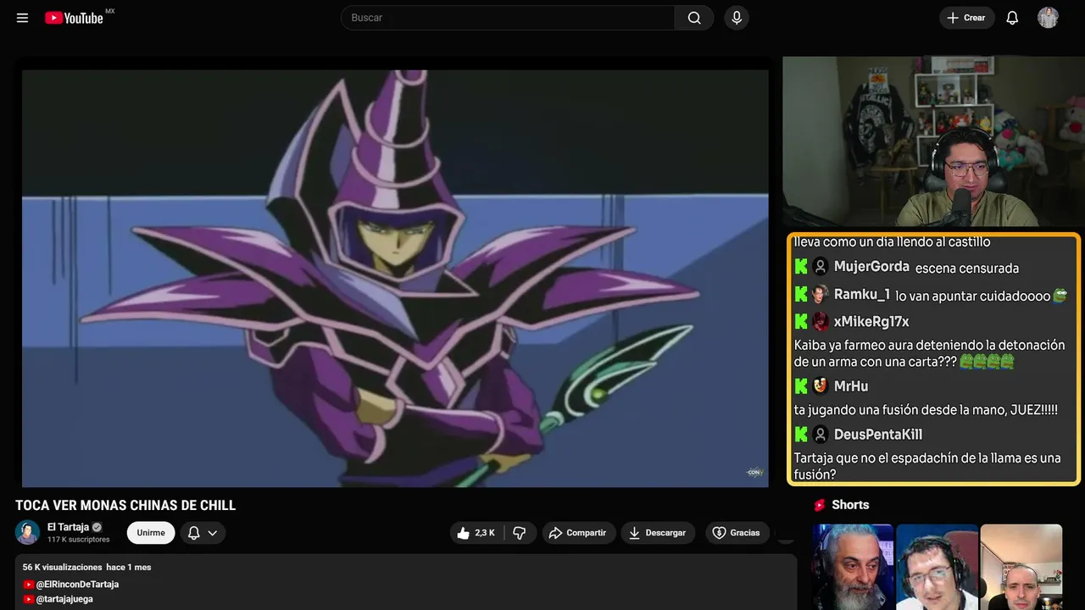Dislike the video with thumbs down
Screen dimensions: 1085x610
coord(520,533)
